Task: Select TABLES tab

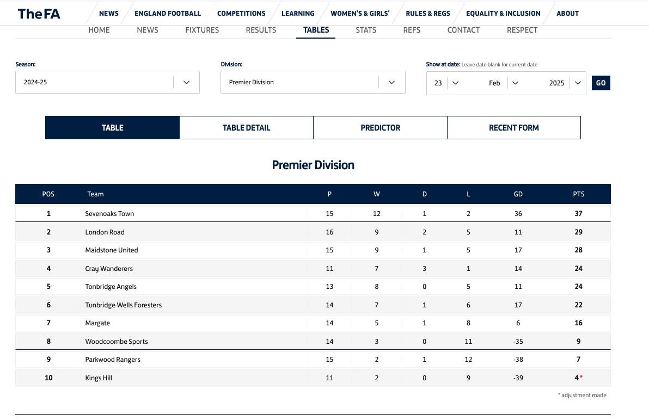Action: pos(316,30)
